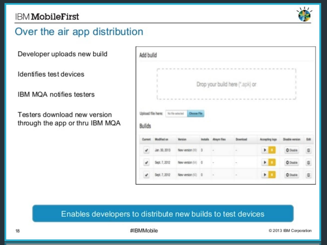Toggle the Current checkmark for New version (64) build
Image resolution: width=327 pixels, height=245 pixels.
pos(146,163)
